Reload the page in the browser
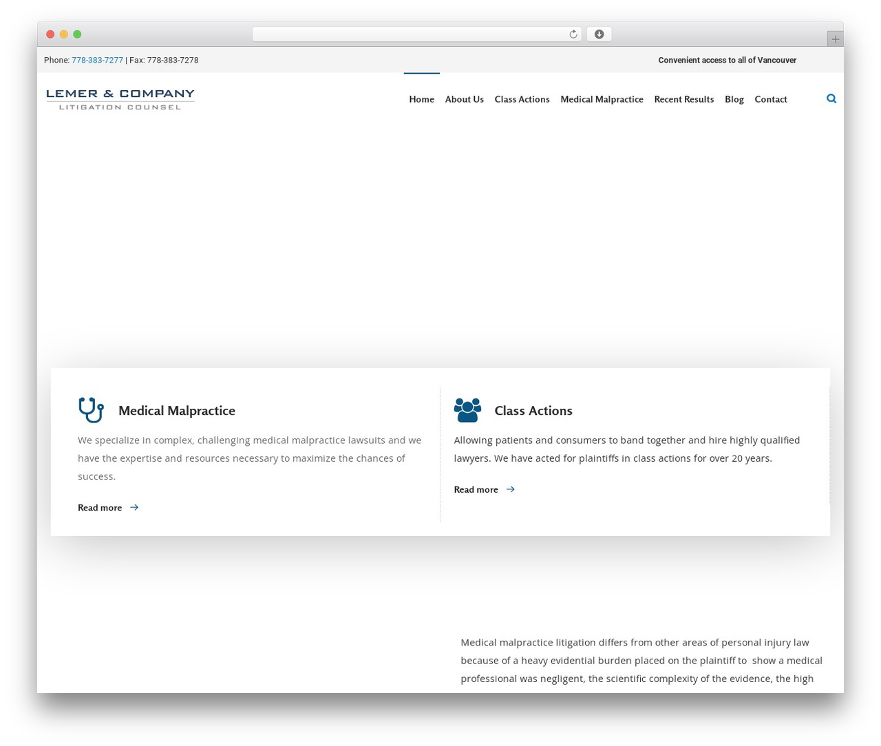This screenshot has height=746, width=881. pyautogui.click(x=573, y=34)
